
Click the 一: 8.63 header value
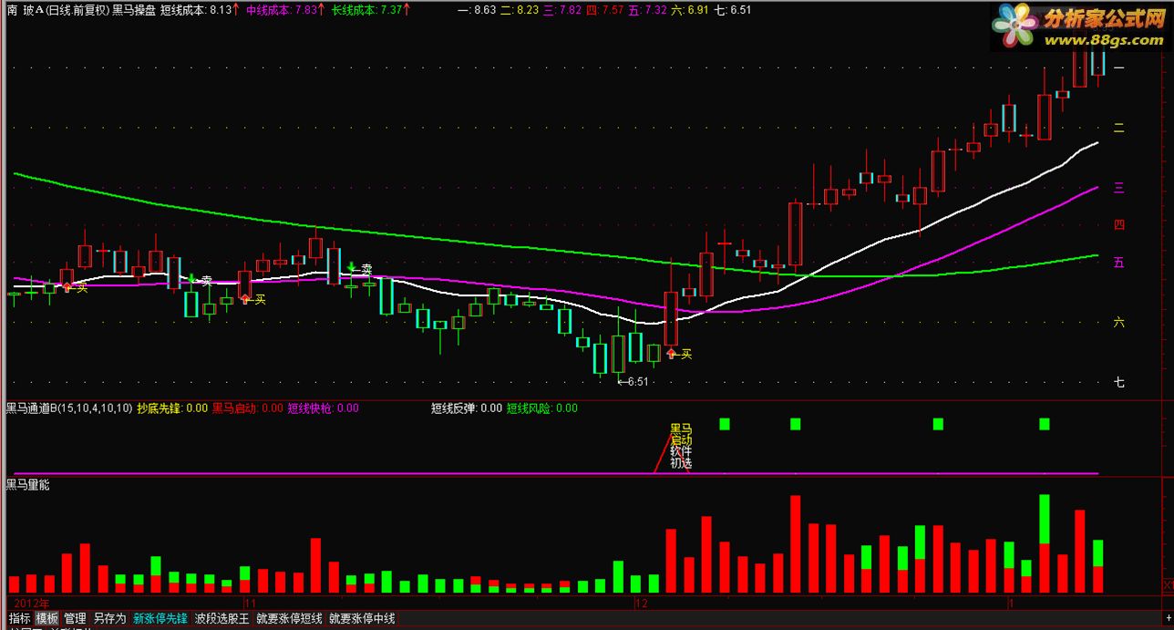(x=477, y=10)
